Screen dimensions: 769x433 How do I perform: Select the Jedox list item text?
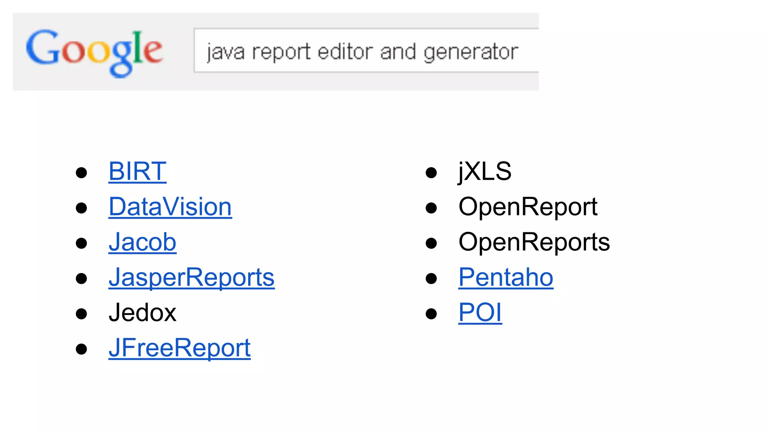[142, 313]
